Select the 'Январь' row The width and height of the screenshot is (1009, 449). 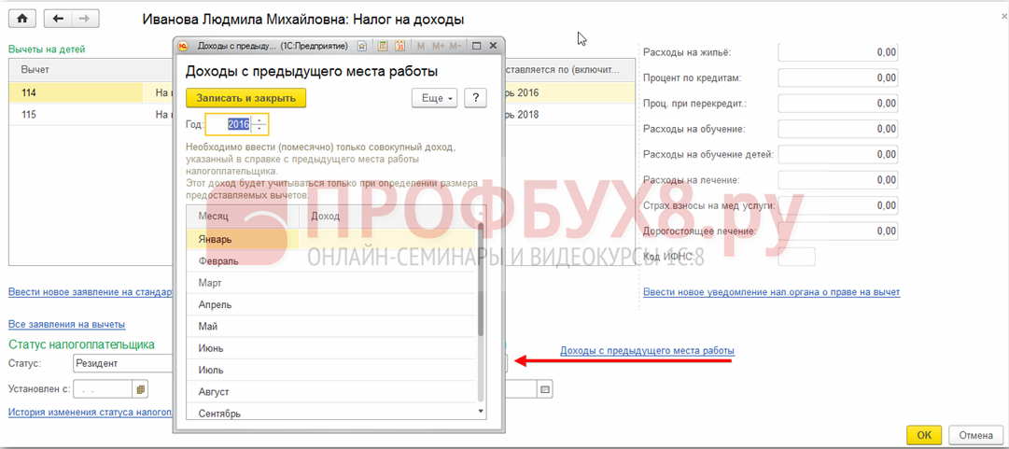coord(331,239)
